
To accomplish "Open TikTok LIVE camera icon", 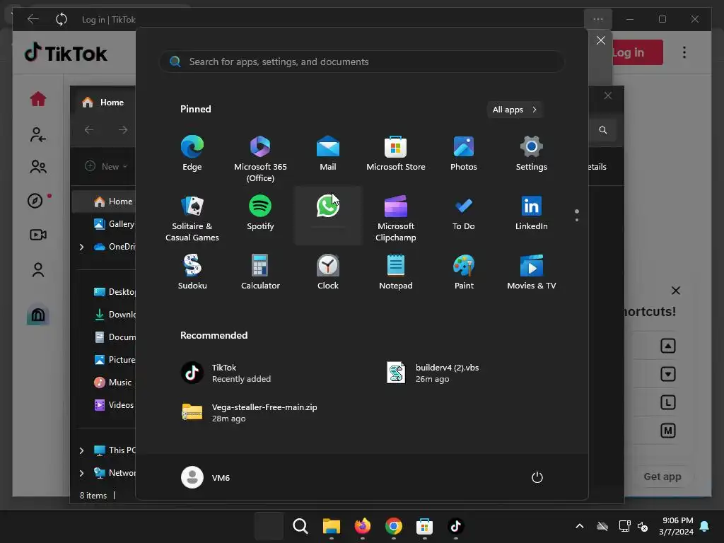I will click(x=38, y=235).
